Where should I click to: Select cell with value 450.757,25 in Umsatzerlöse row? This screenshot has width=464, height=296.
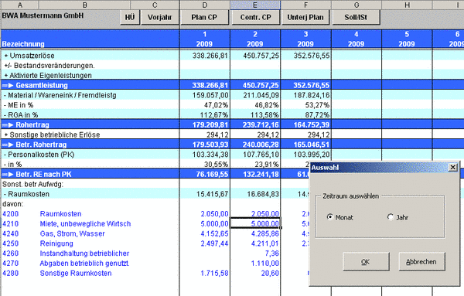pyautogui.click(x=255, y=56)
